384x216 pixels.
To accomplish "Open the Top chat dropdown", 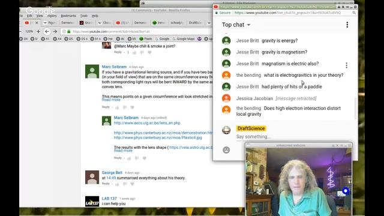I will (x=236, y=25).
